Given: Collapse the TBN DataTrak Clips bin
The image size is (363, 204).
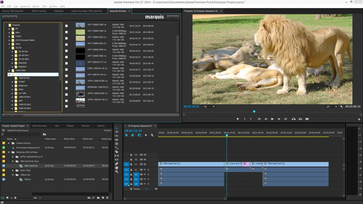Looking at the screenshot, I should coord(13,161).
